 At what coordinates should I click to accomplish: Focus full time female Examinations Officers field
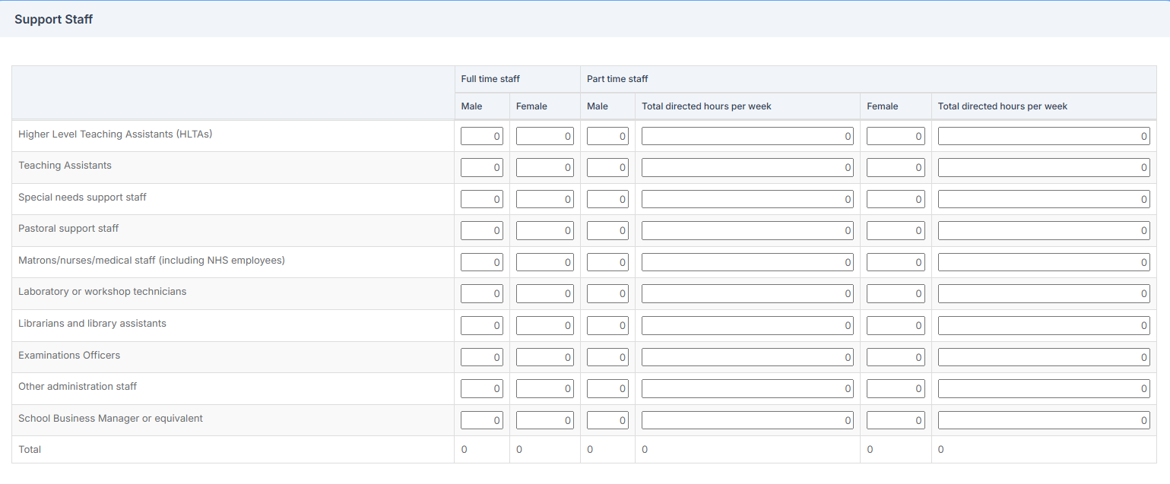544,357
